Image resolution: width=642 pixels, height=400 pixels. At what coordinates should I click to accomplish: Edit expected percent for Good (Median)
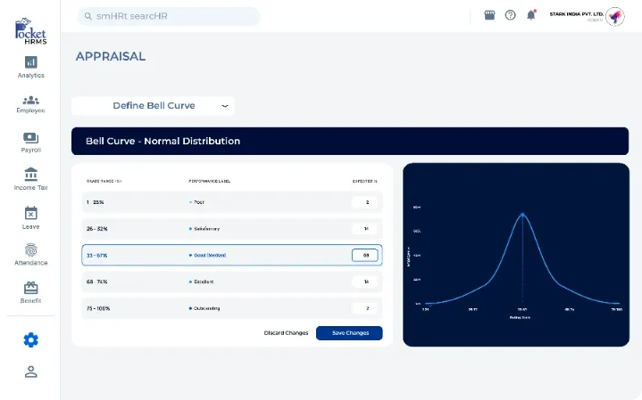[x=365, y=255]
